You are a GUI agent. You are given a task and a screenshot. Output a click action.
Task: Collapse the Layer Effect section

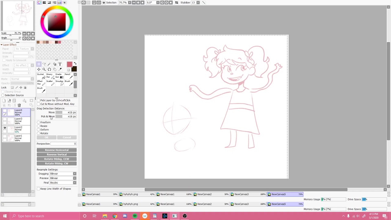point(2,45)
